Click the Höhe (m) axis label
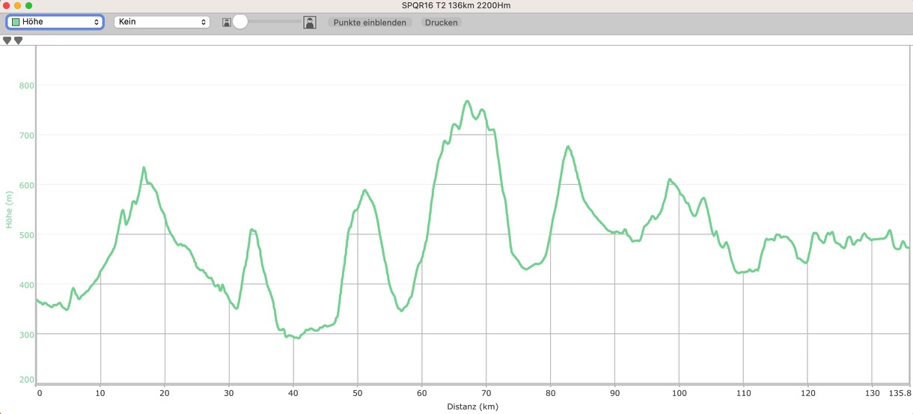The width and height of the screenshot is (913, 414). click(10, 210)
